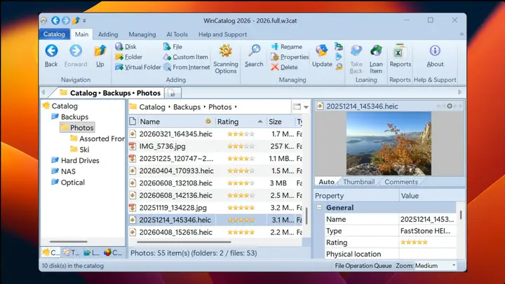The image size is (505, 284).
Task: Sort by the Size column header
Action: (x=280, y=122)
